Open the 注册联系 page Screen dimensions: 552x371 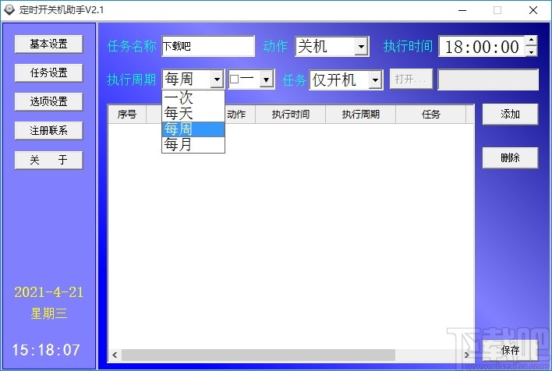pos(48,131)
